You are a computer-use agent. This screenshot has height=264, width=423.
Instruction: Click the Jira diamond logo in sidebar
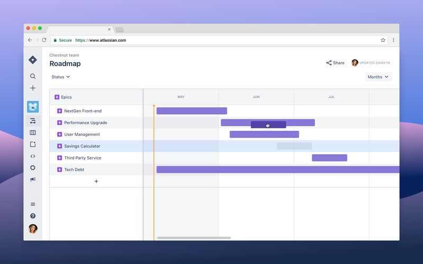tap(33, 60)
